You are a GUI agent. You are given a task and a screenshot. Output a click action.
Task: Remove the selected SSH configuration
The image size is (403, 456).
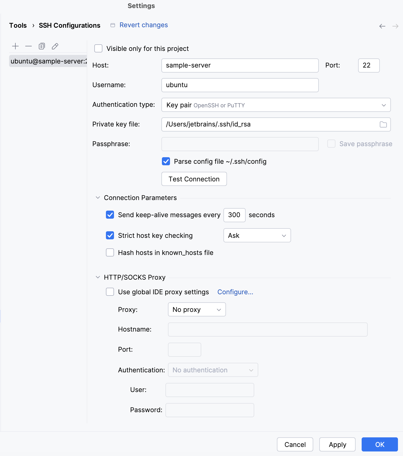click(28, 46)
